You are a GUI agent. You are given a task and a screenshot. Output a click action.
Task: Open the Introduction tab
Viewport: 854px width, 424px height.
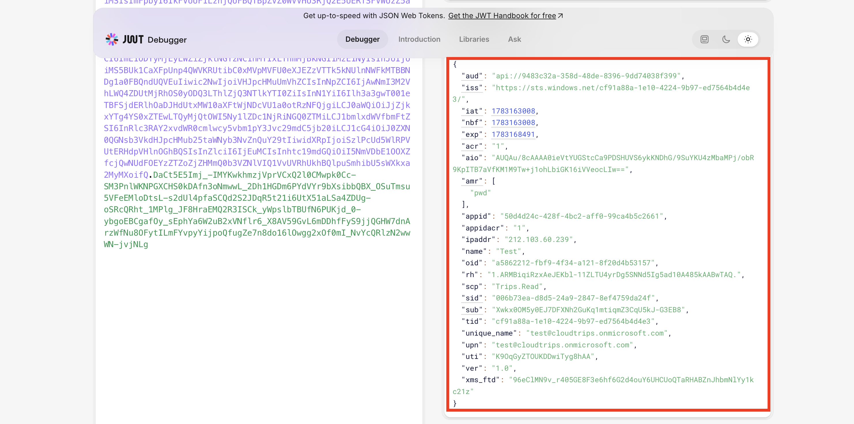click(x=419, y=39)
